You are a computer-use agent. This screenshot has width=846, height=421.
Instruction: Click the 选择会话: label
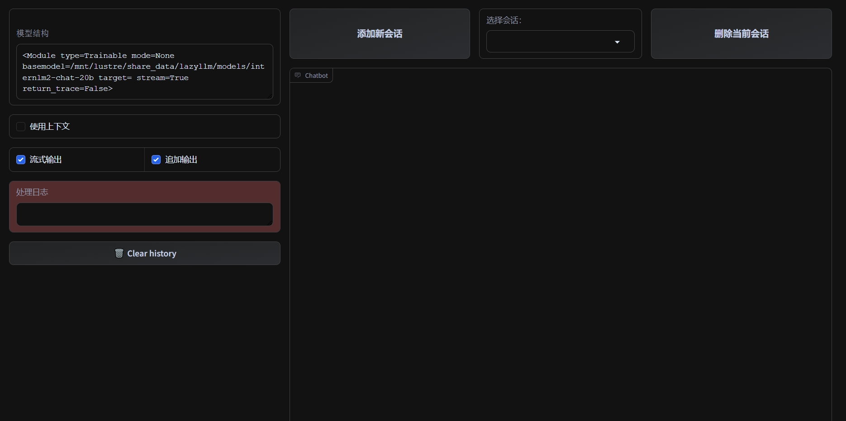pyautogui.click(x=504, y=20)
